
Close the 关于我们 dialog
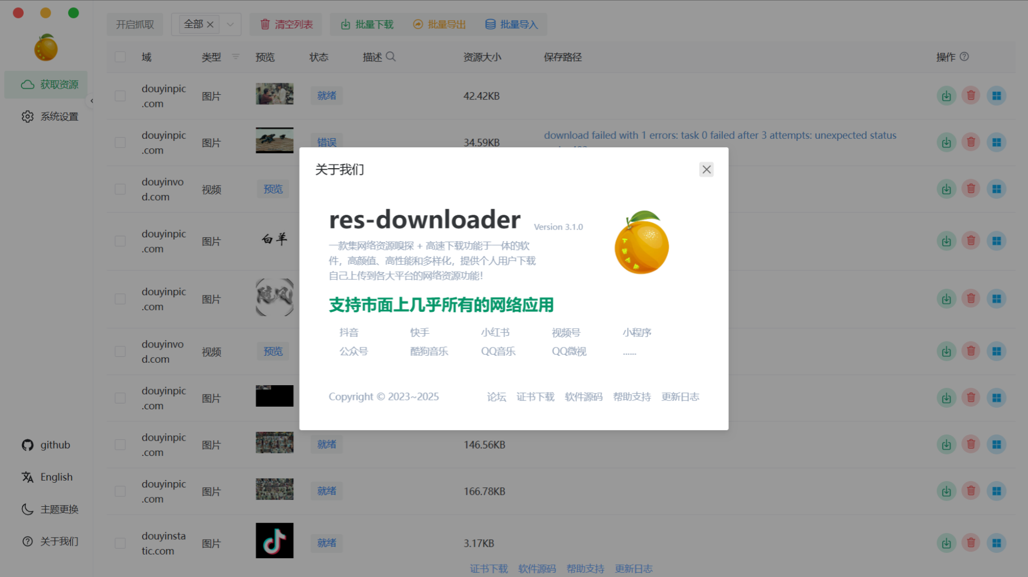(x=706, y=169)
